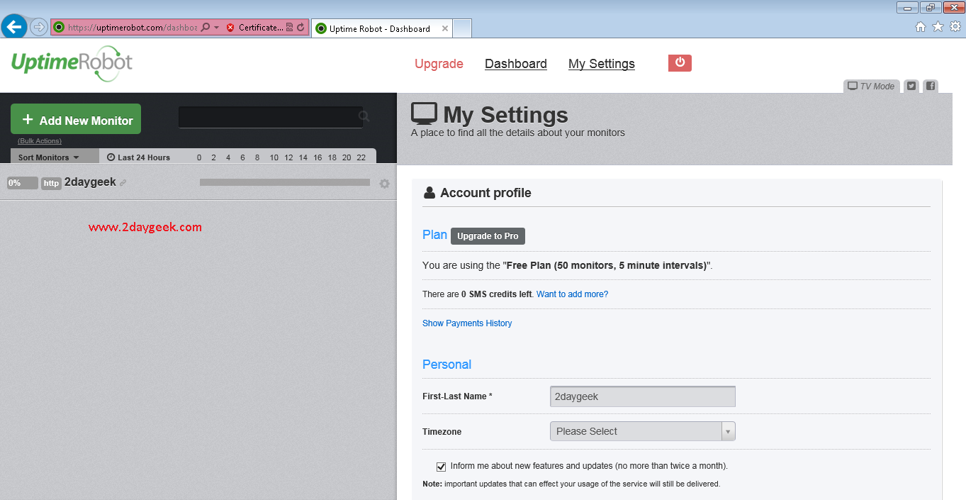
Task: Click the Account profile person icon
Action: point(429,193)
